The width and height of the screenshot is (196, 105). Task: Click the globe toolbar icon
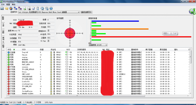(42, 8)
